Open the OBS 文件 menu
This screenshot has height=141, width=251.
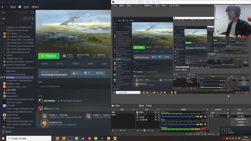[115, 6]
